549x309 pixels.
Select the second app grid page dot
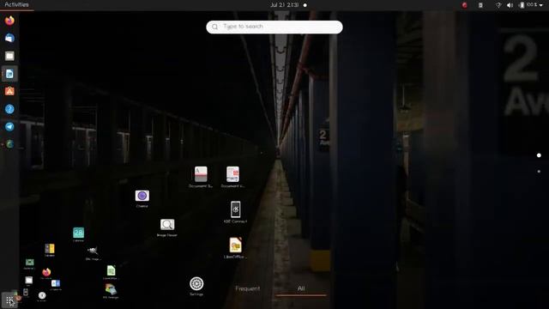[x=539, y=172]
